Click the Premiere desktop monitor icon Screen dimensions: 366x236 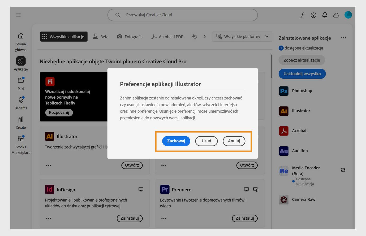[x=247, y=189]
